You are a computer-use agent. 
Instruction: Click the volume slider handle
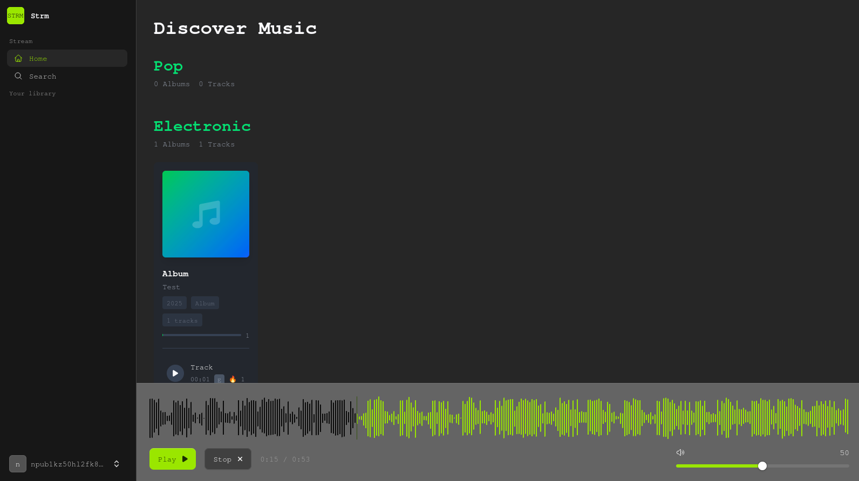(x=762, y=466)
